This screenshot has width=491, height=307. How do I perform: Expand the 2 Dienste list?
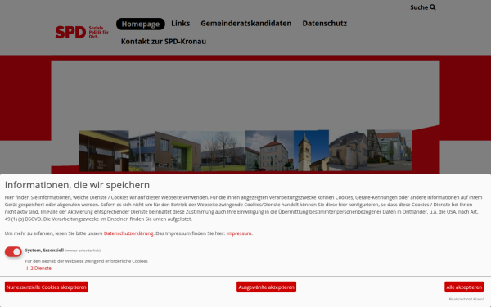(38, 269)
